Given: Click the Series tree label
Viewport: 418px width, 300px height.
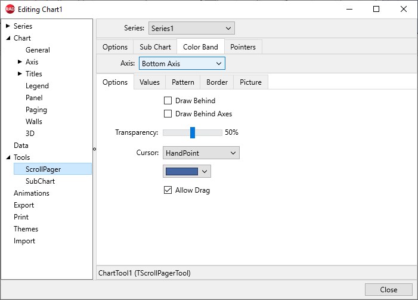Looking at the screenshot, I should coord(23,26).
